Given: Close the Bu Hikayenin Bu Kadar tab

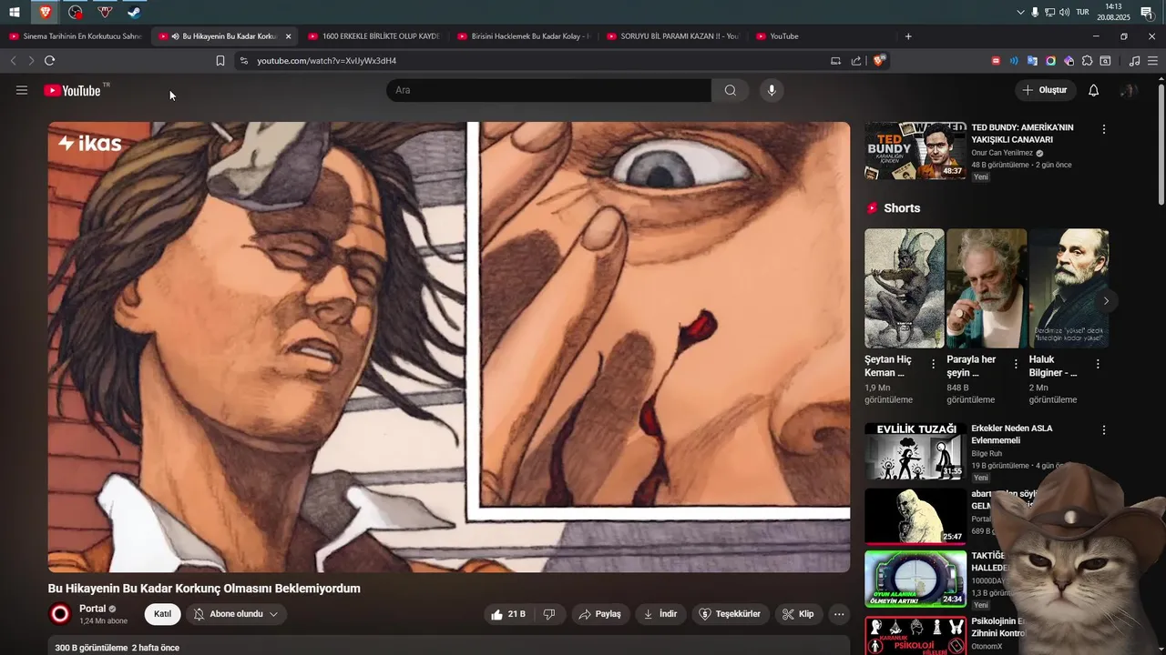Looking at the screenshot, I should 288,36.
